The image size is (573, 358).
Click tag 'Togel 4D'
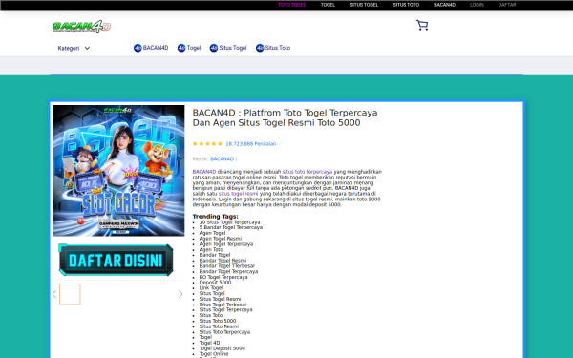(209, 343)
